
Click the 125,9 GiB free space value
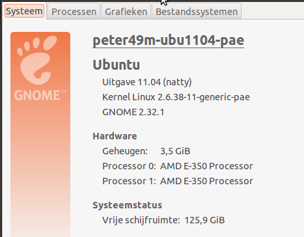click(x=204, y=220)
